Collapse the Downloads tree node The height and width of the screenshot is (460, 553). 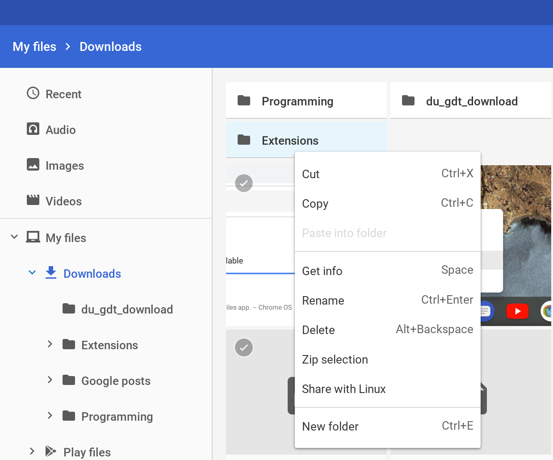click(x=32, y=272)
